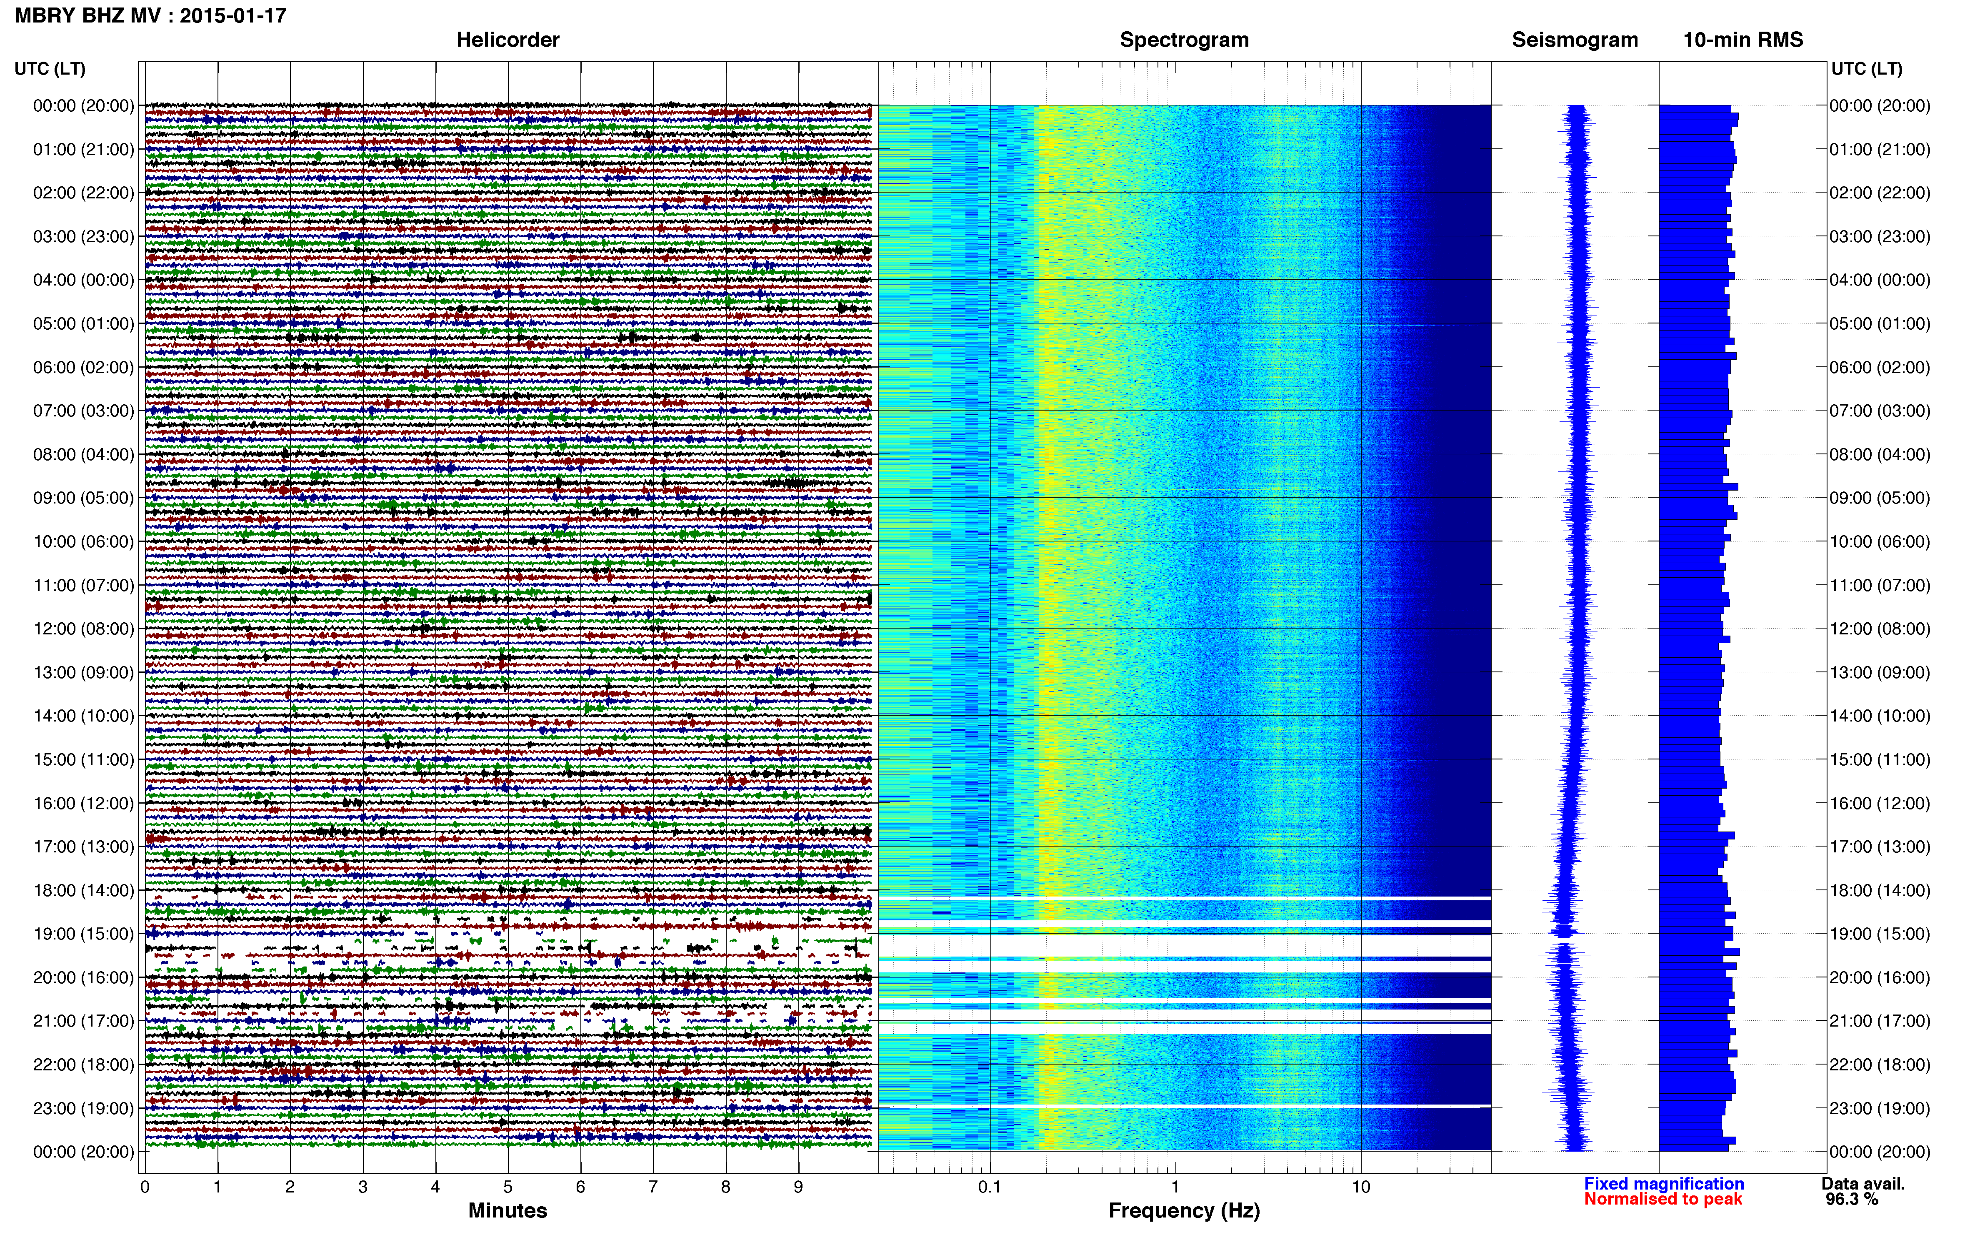This screenshot has width=1975, height=1235.
Task: Click the '9' tick on Minutes axis
Action: point(798,1187)
